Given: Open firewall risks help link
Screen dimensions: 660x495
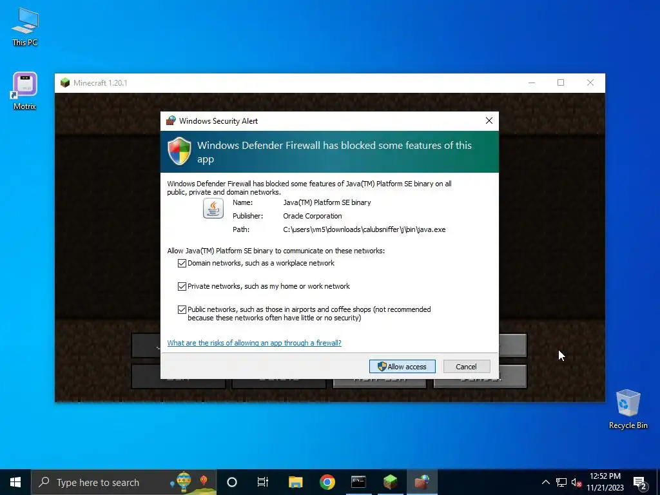Looking at the screenshot, I should click(x=254, y=343).
